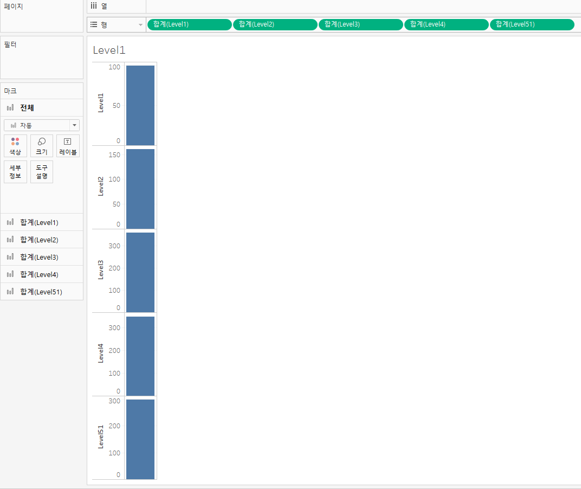The width and height of the screenshot is (581, 489).
Task: Click the Tooltip (도구 설명) marks button
Action: 42,172
